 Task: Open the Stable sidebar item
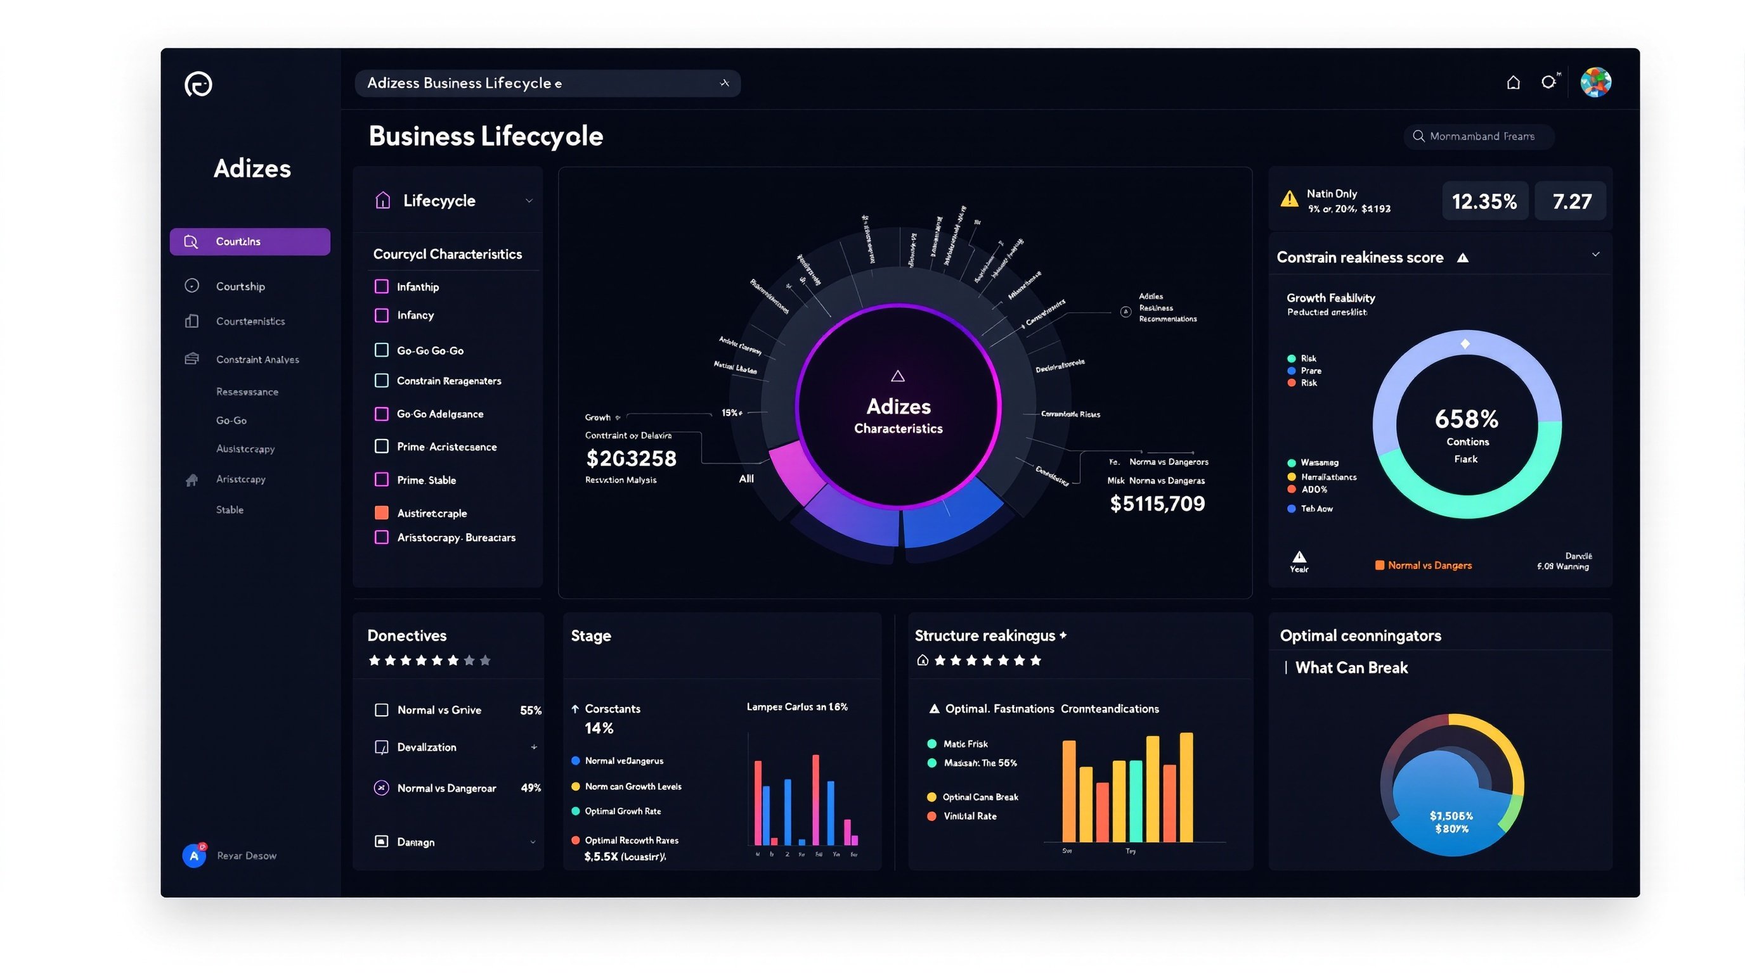coord(230,509)
